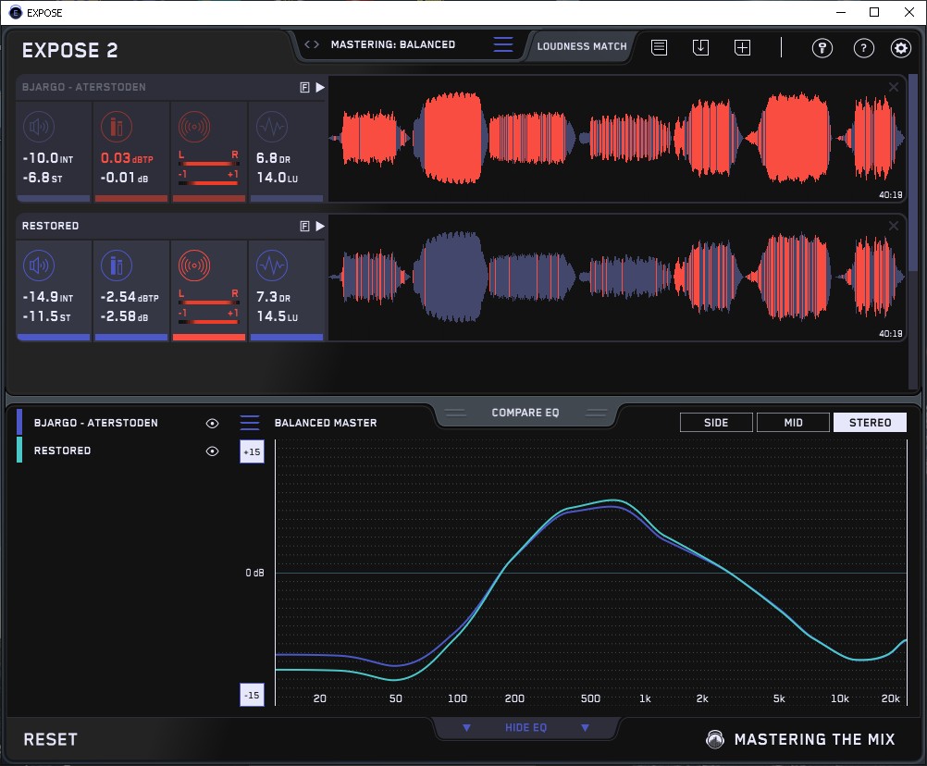Viewport: 927px width, 766px height.
Task: Remove the Bjargo - Aterstoden track
Action: [x=894, y=87]
